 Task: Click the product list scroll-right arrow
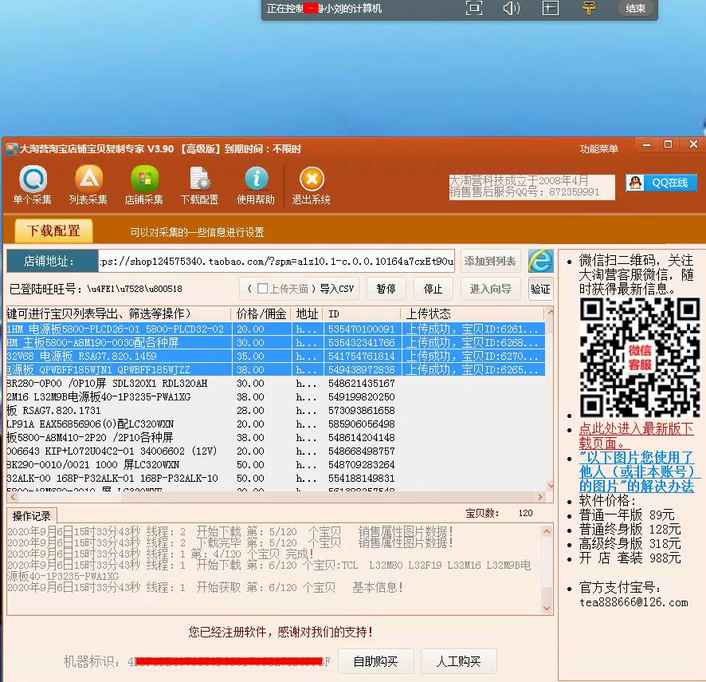[539, 497]
